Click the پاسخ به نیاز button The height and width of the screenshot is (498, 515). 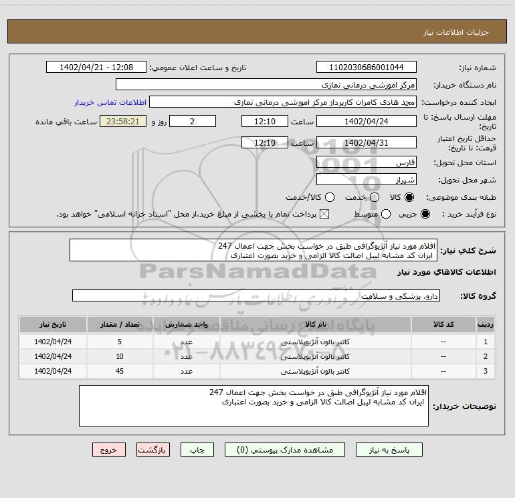tap(389, 449)
